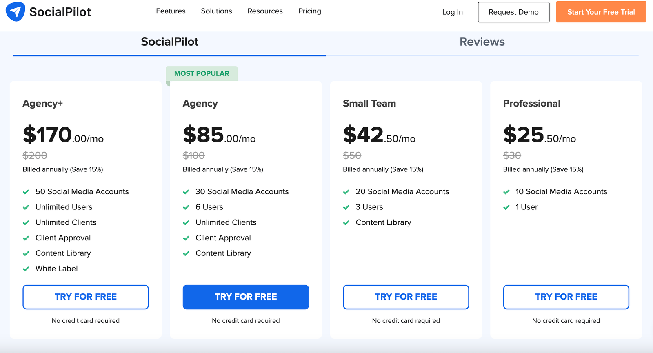Image resolution: width=653 pixels, height=353 pixels.
Task: Click checkmark next to 3 Users
Action: point(346,207)
